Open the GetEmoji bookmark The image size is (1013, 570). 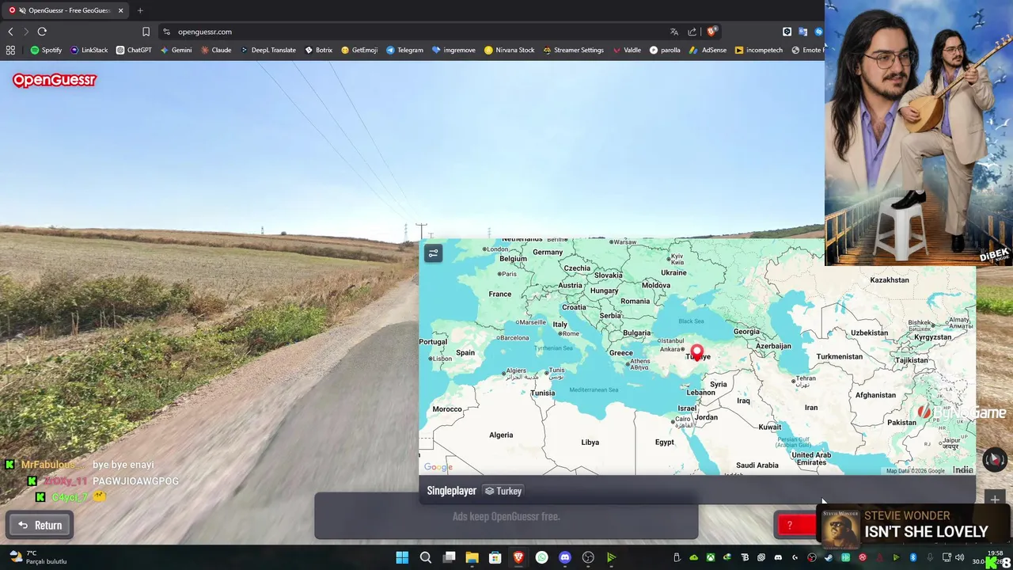coord(359,50)
